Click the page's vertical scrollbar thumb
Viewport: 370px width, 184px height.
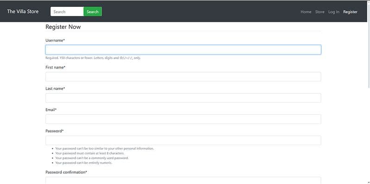tap(369, 45)
